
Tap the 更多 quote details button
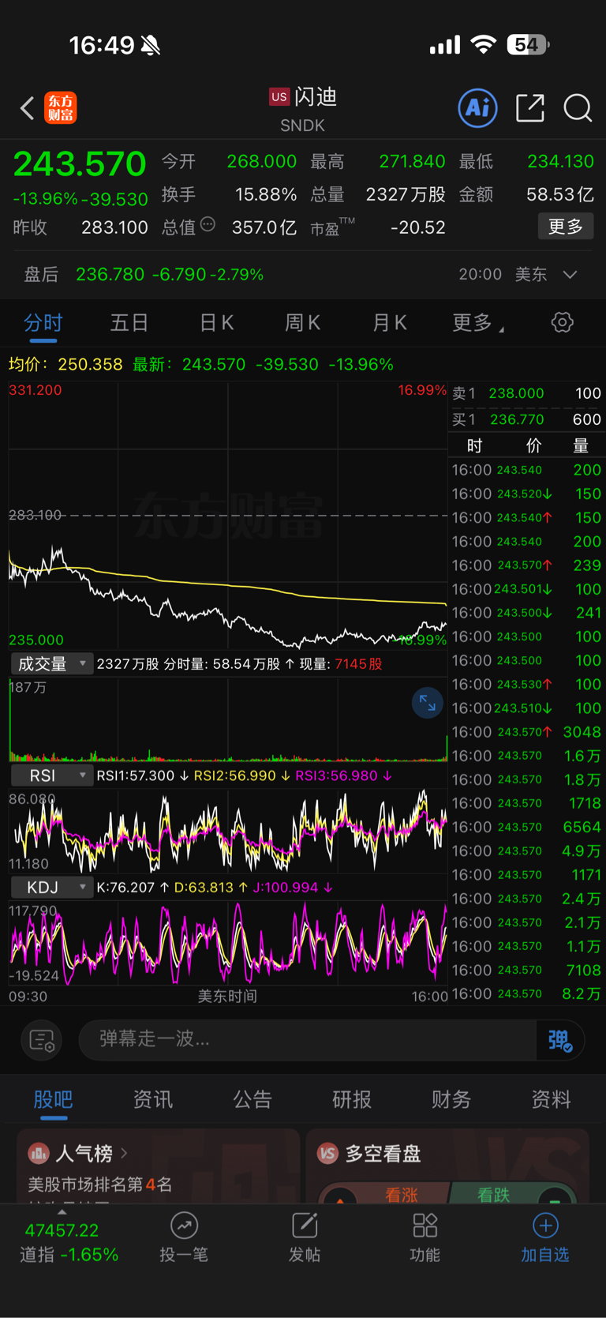[x=566, y=227]
